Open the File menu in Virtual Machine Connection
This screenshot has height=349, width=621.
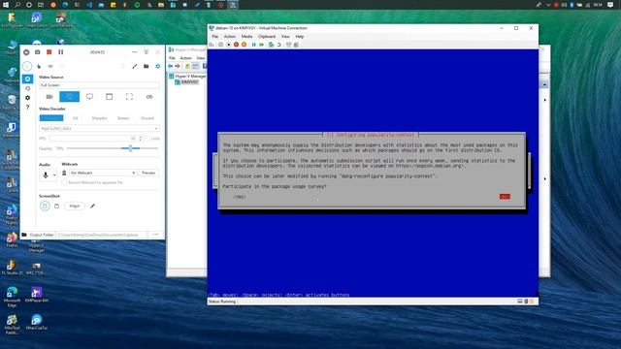215,37
